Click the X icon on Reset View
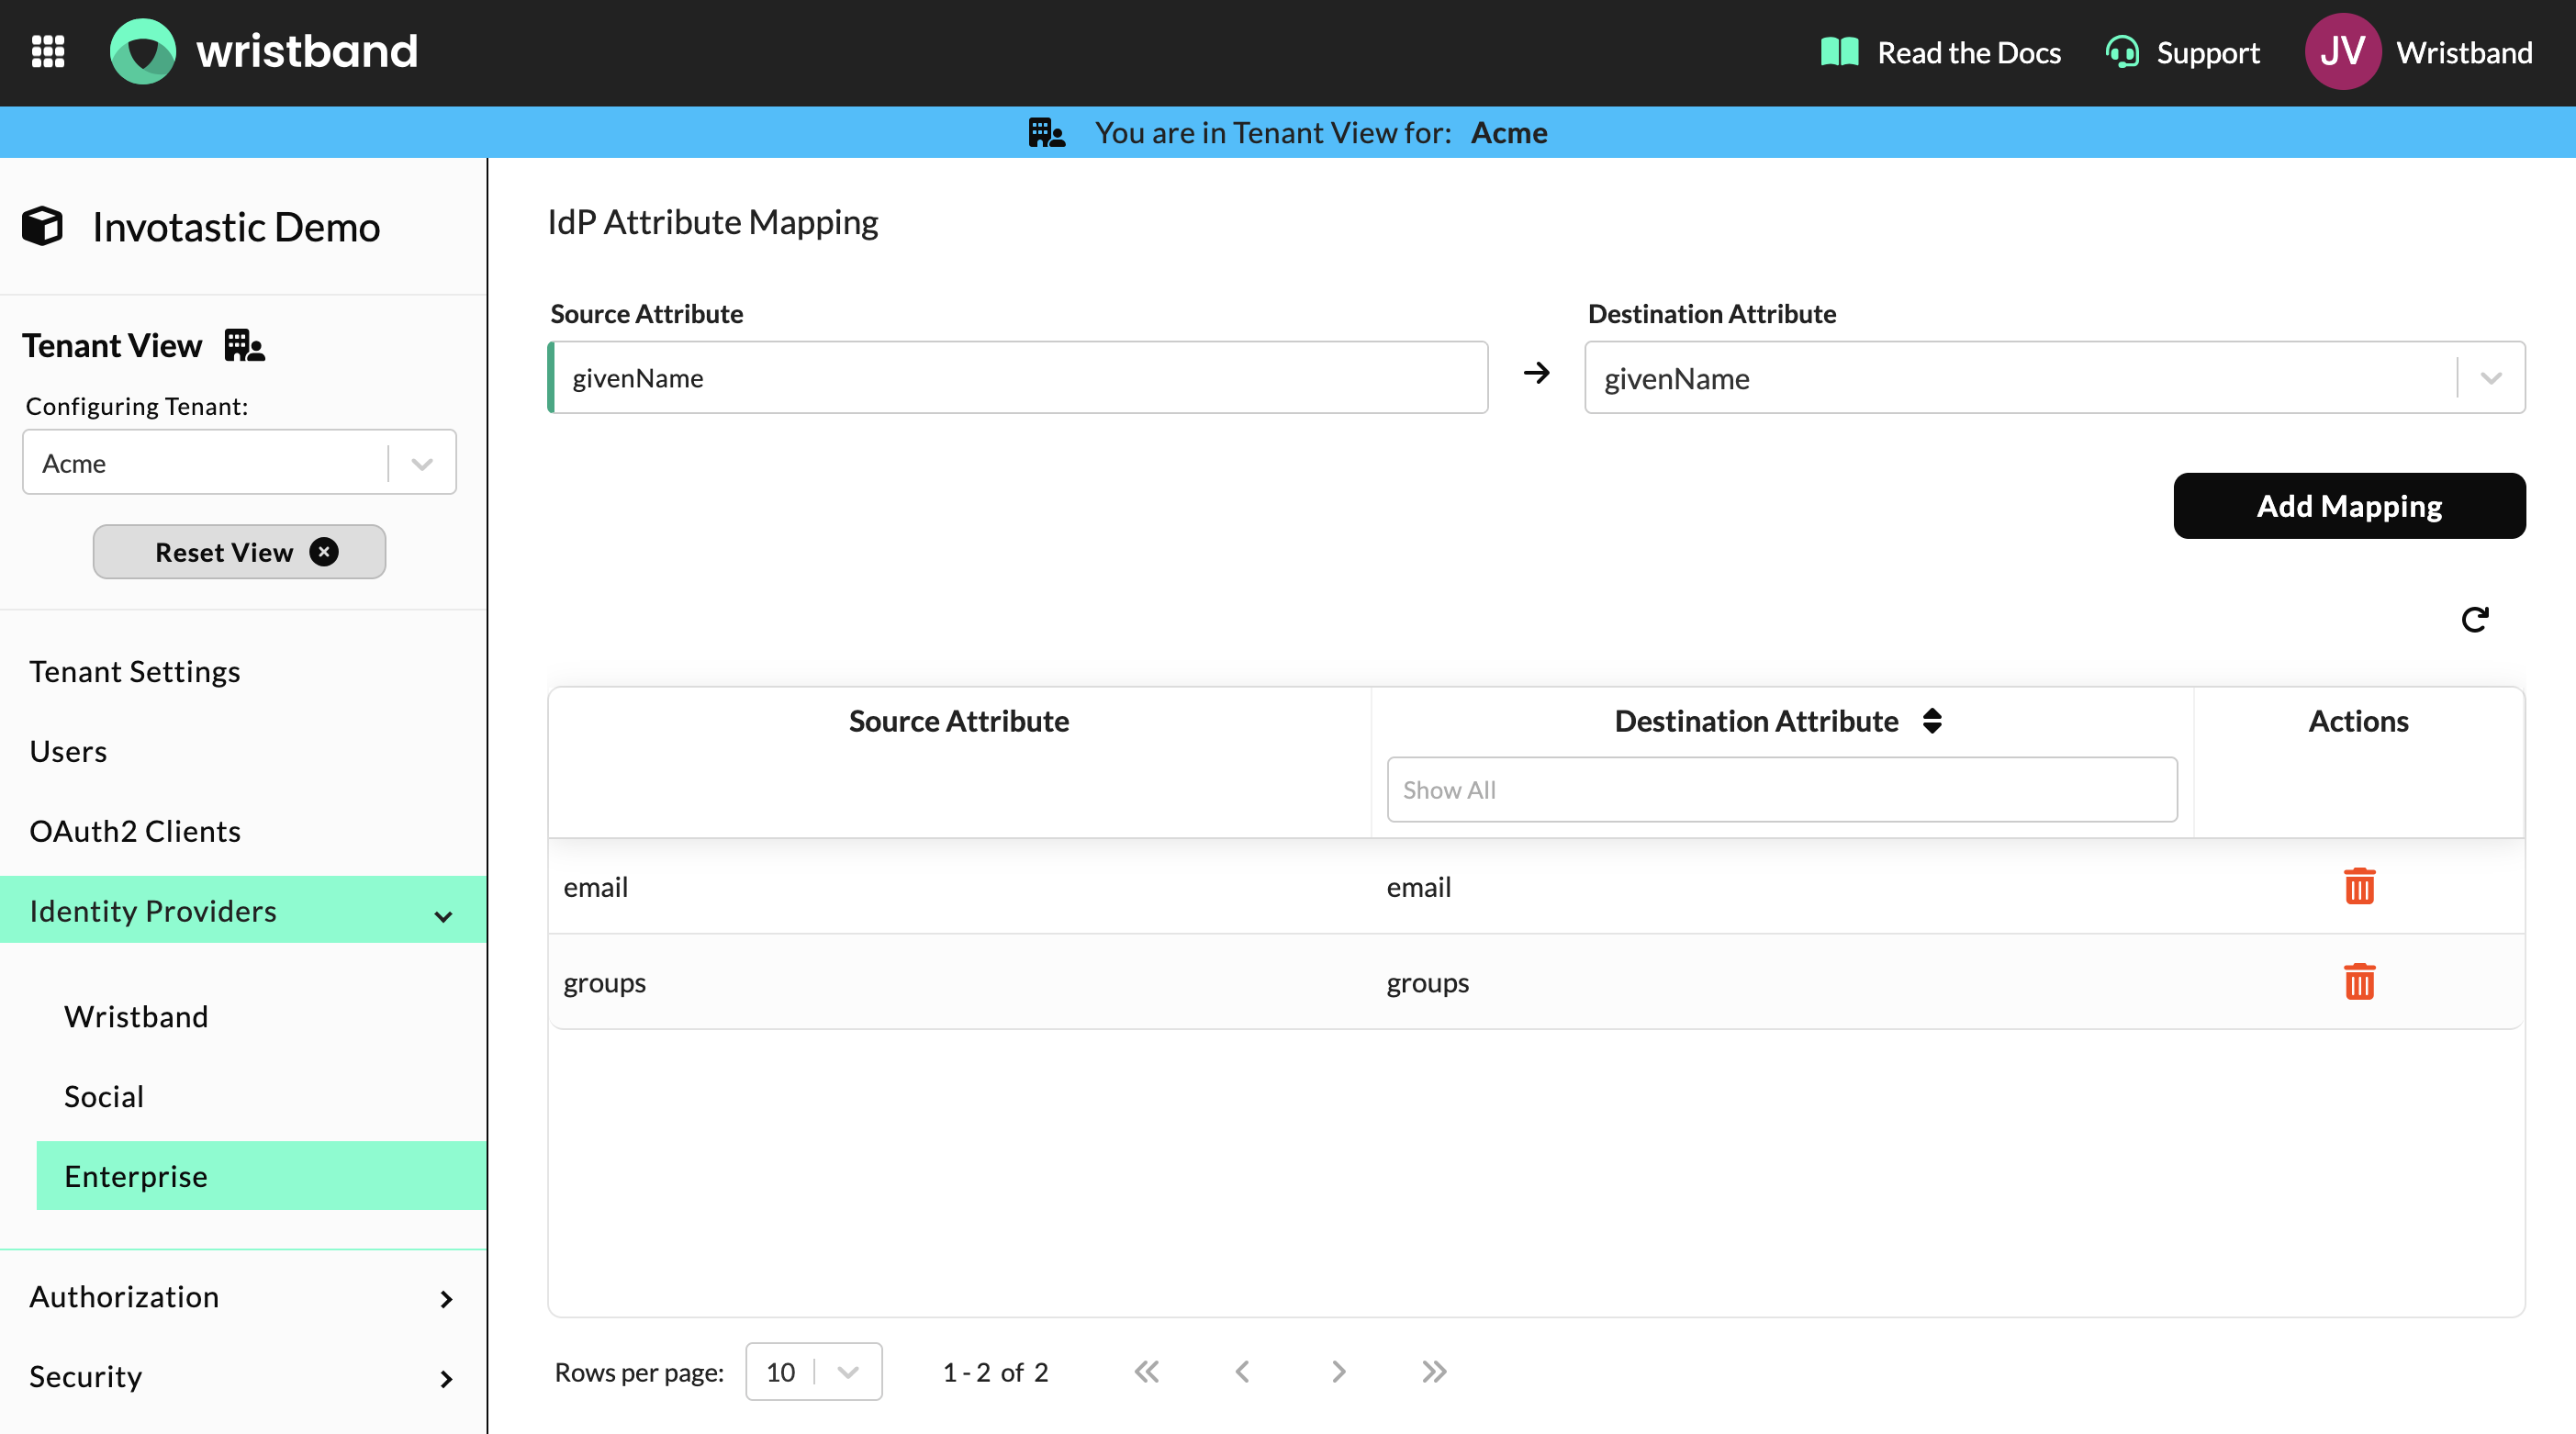This screenshot has width=2576, height=1434. click(324, 552)
